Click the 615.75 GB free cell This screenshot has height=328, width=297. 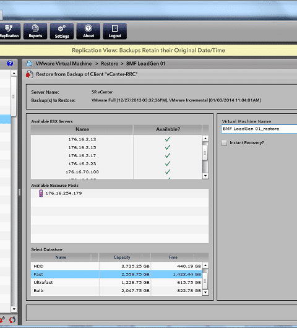pos(189,283)
